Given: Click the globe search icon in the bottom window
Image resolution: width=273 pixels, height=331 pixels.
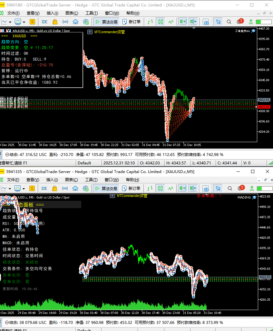Looking at the screenshot, I should pyautogui.click(x=86, y=188).
